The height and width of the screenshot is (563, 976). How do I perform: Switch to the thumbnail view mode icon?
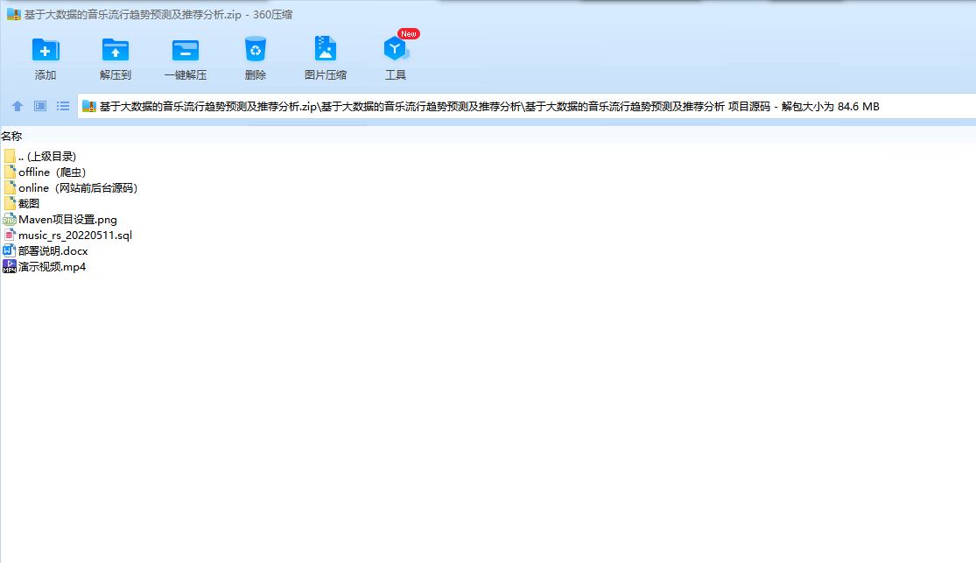40,106
